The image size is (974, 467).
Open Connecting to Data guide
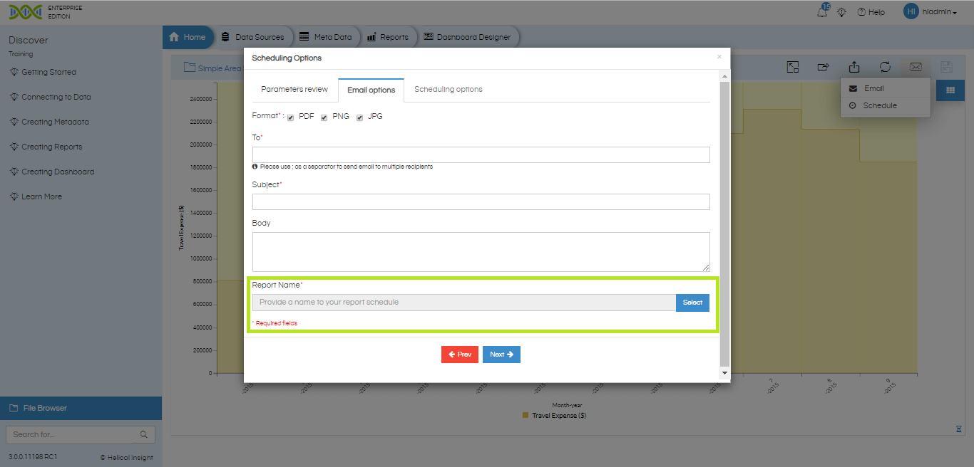tap(56, 97)
